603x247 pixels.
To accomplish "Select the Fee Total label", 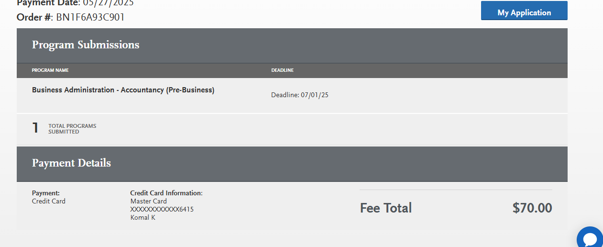I will [x=386, y=208].
